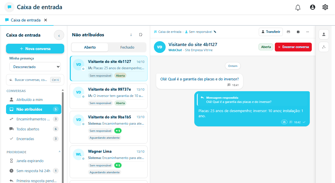Click the pencil icon next to Sem responsável
This screenshot has width=335, height=183.
(215, 32)
